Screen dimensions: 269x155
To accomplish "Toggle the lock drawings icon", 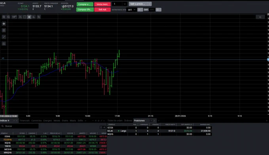I will point(4,43).
